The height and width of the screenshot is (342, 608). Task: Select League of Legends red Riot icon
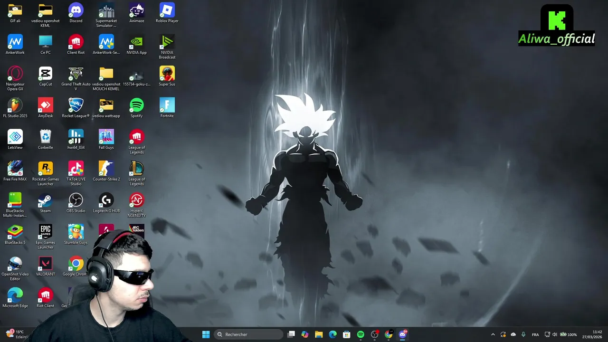pos(137,142)
